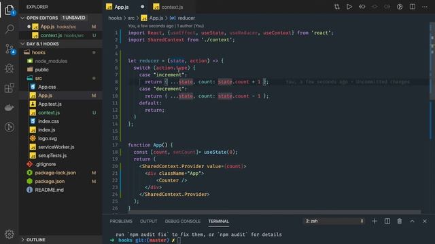Click hooks in the breadcrumb
The image size is (435, 244).
(115, 18)
